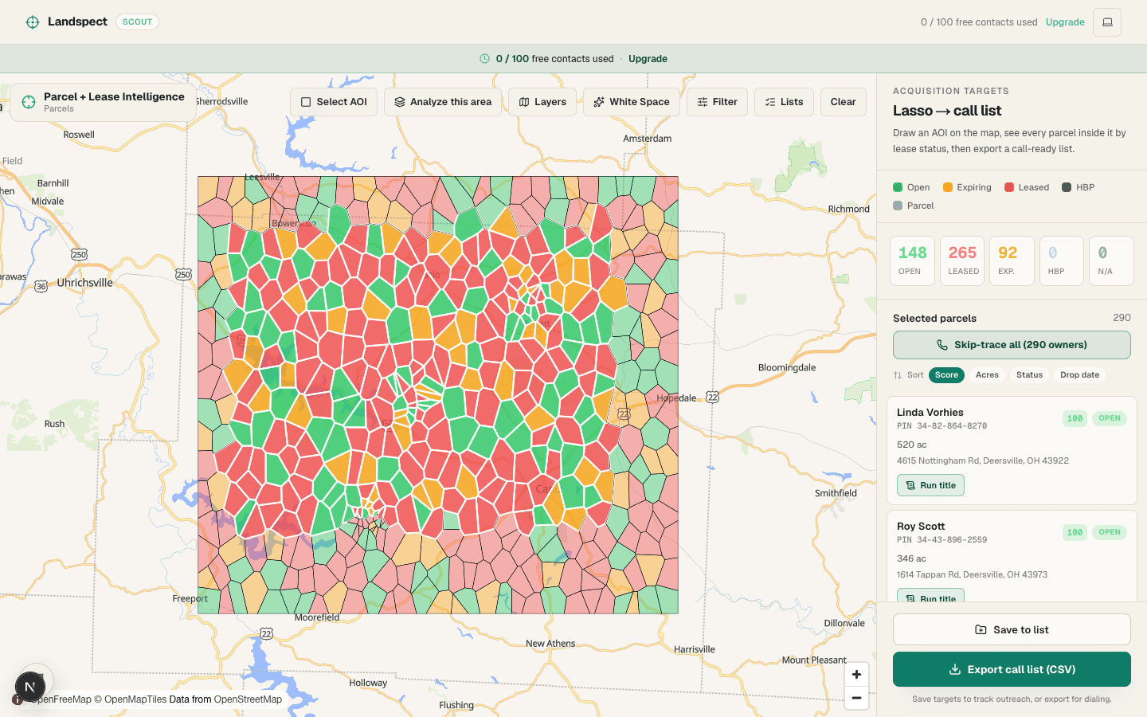Toggle the HBP legend item
Image resolution: width=1147 pixels, height=717 pixels.
point(1078,187)
